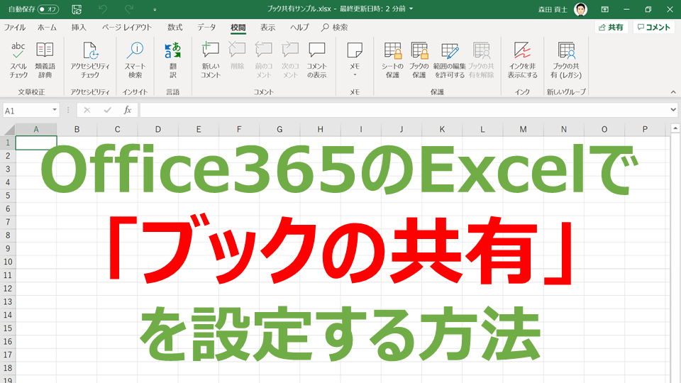Click the 共有 share button
Screen dimensions: 681x383
point(611,28)
